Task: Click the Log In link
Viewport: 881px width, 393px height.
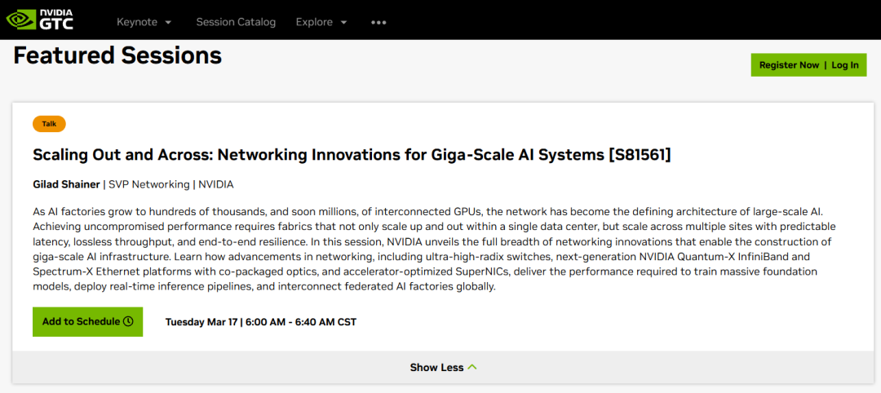Action: [x=845, y=65]
